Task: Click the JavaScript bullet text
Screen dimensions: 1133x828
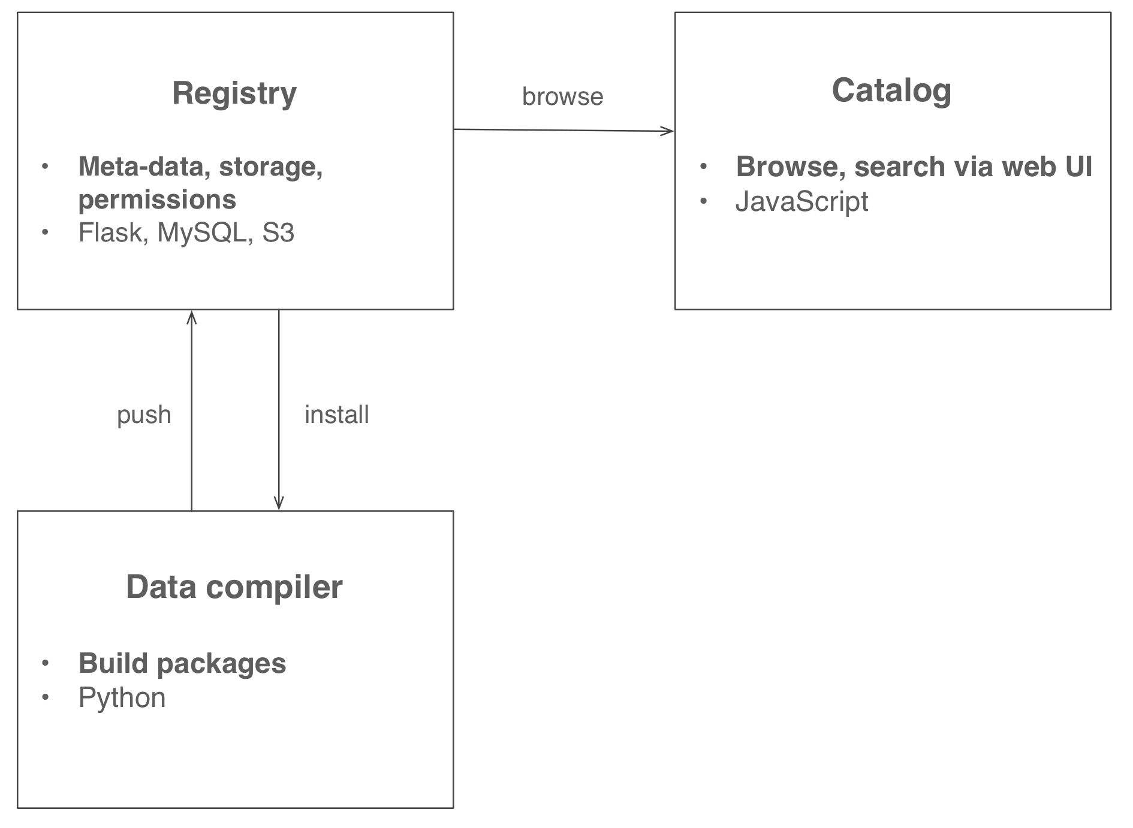Action: point(801,201)
